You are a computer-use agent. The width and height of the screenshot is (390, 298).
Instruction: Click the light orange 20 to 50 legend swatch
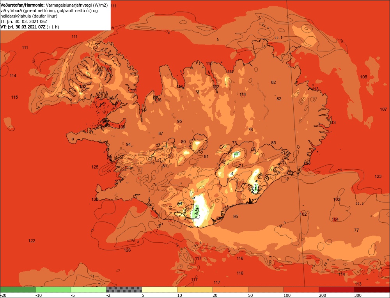click(x=230, y=289)
